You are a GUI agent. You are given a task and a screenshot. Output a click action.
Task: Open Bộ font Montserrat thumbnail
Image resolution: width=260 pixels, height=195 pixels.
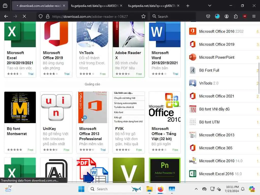pyautogui.click(x=20, y=107)
